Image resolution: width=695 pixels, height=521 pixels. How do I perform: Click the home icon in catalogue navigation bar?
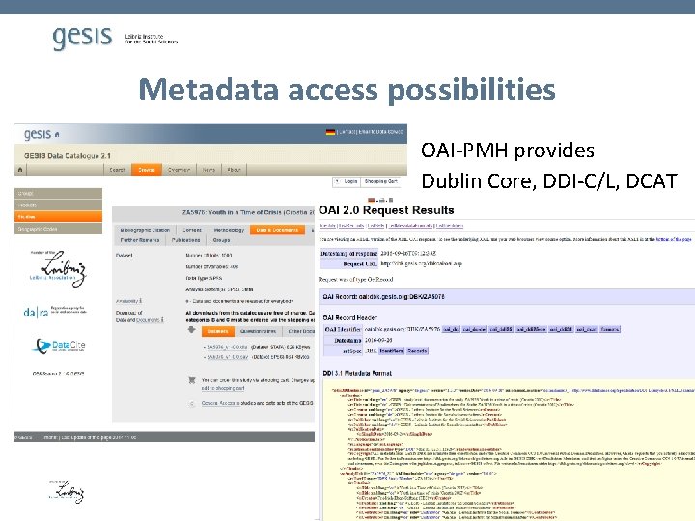[x=20, y=170]
